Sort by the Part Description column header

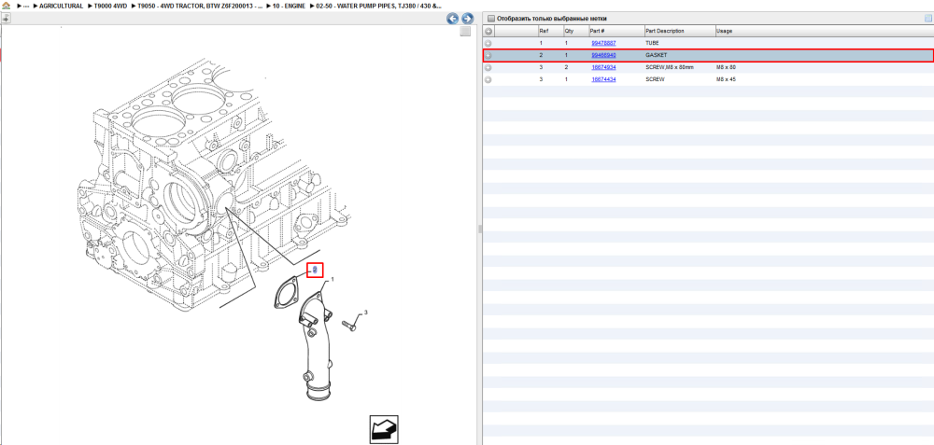665,31
